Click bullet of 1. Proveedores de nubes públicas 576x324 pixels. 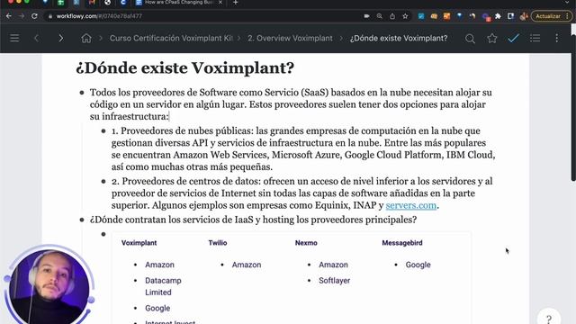103,130
